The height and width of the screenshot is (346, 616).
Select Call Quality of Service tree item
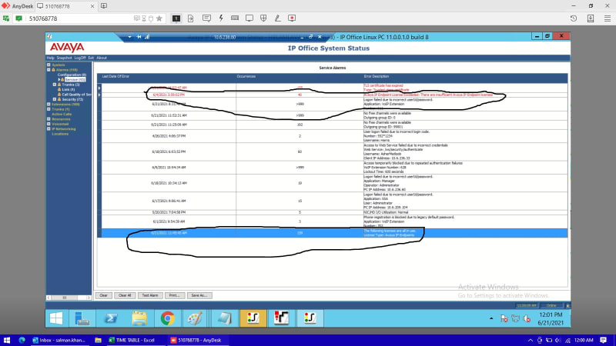pos(76,95)
